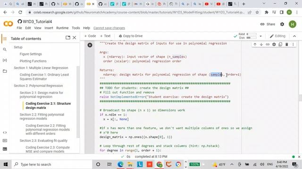Click the Colab logo
This screenshot has width=302, height=169.
(8, 24)
